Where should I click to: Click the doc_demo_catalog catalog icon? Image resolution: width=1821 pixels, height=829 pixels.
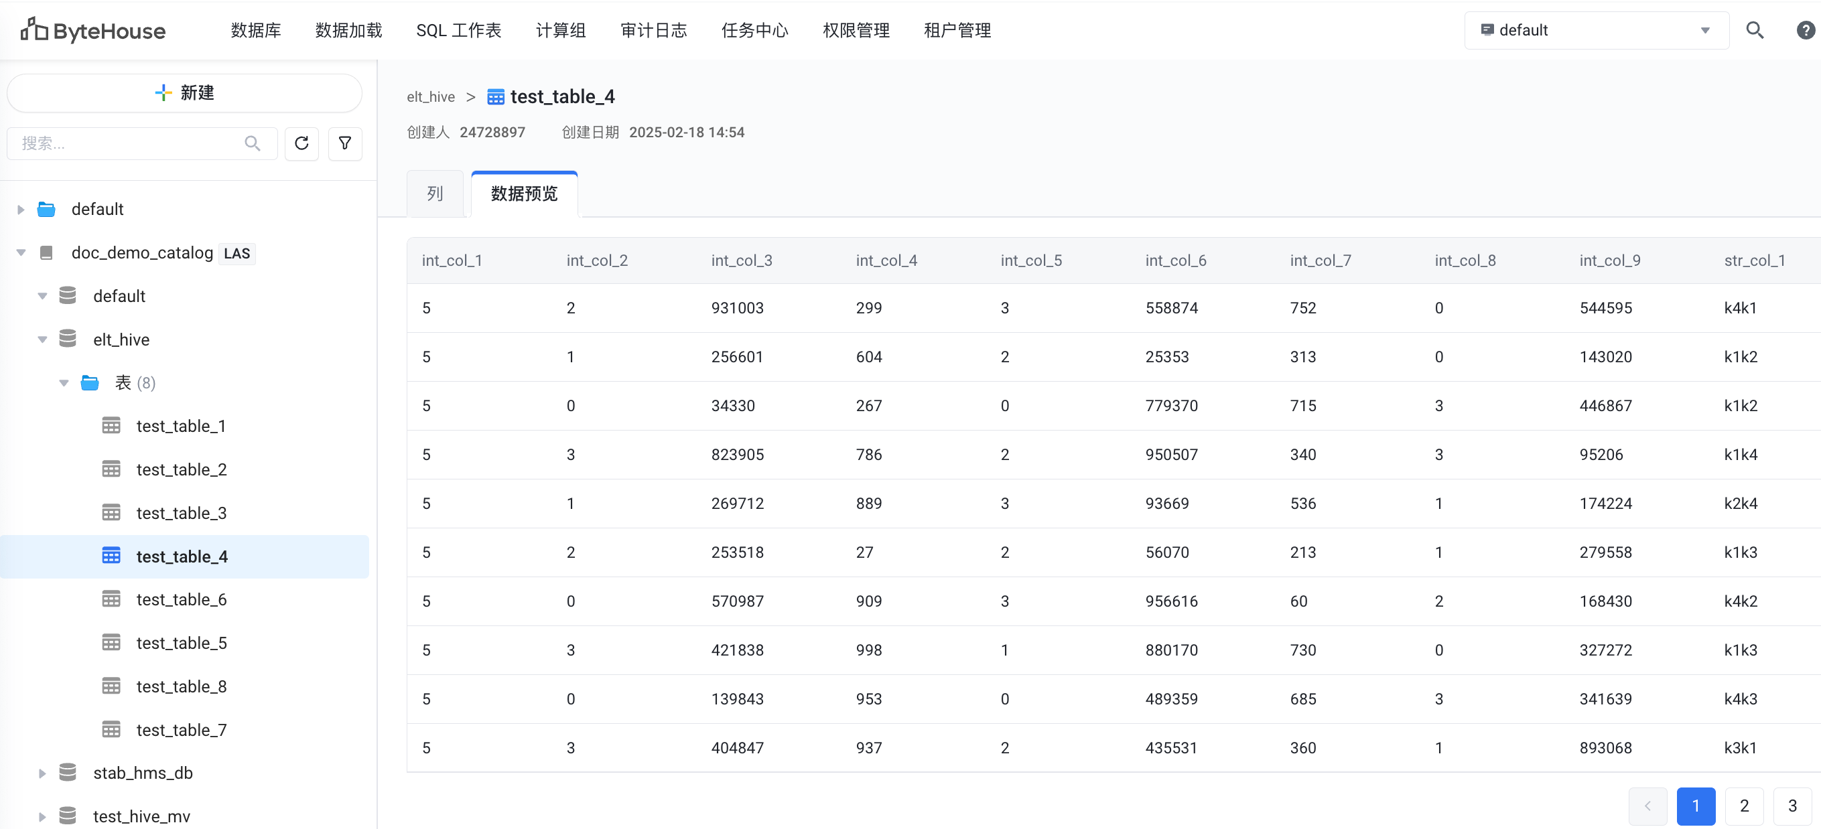click(x=47, y=253)
